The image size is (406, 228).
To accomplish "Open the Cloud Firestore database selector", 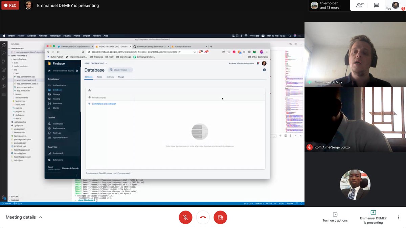I will pyautogui.click(x=120, y=70).
